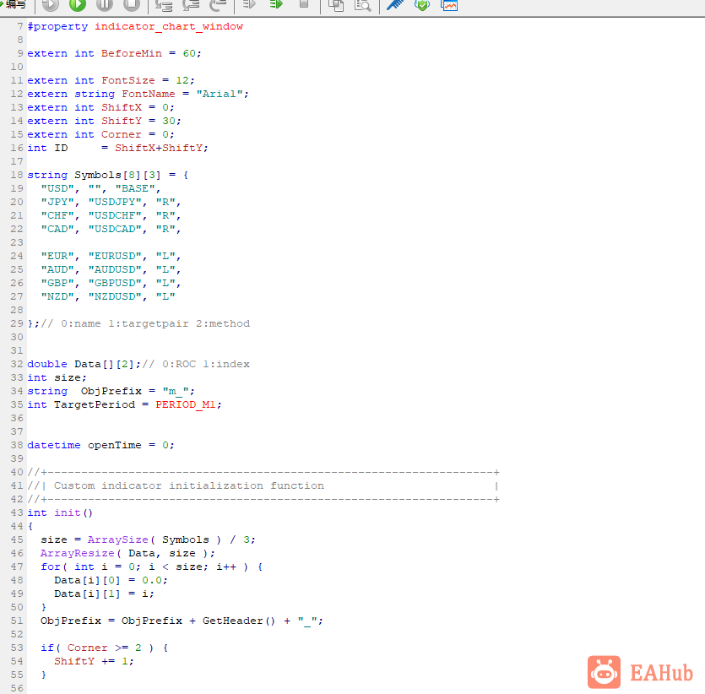The height and width of the screenshot is (694, 705).
Task: Click 'ID' variable on line 16
Action: 61,148
